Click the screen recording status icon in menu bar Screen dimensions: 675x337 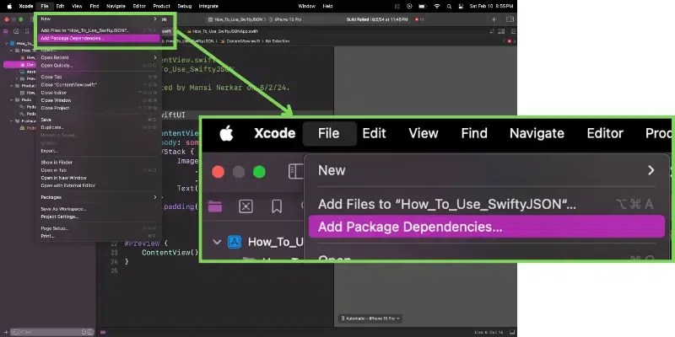[409, 6]
